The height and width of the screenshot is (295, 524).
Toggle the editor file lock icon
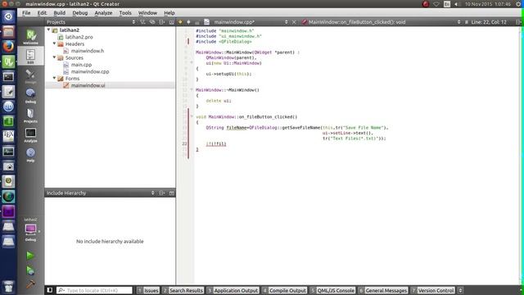click(x=197, y=22)
